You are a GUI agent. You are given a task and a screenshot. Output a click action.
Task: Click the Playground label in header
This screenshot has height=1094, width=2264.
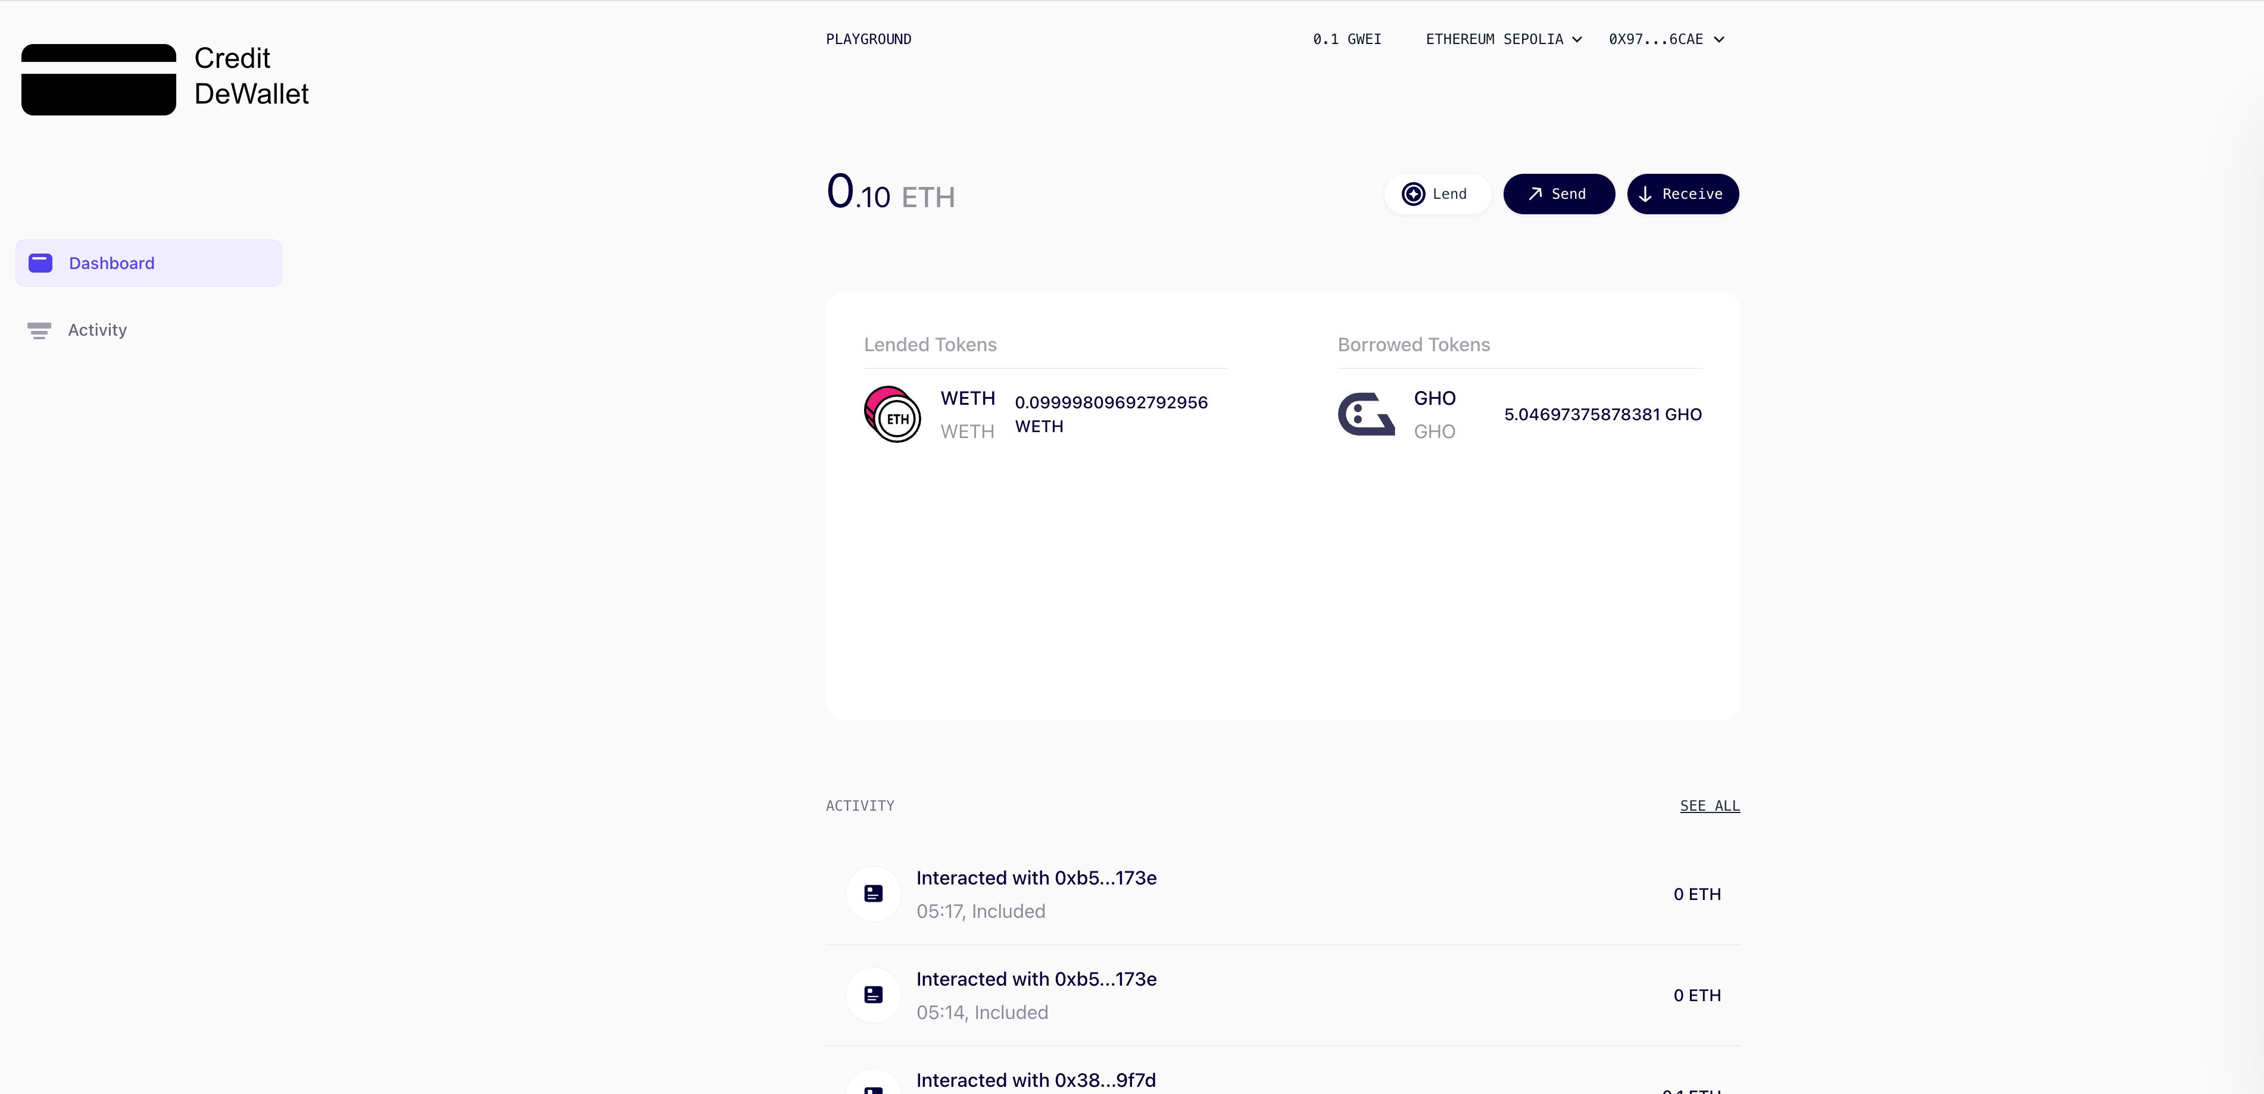pyautogui.click(x=868, y=39)
